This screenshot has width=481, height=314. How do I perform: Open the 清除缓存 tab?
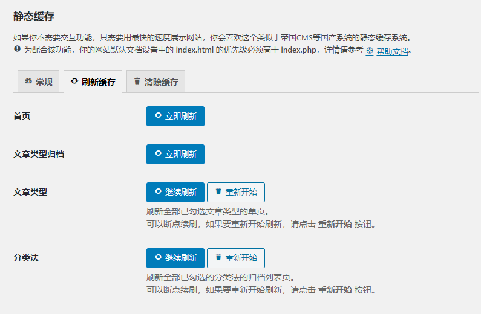[x=155, y=82]
